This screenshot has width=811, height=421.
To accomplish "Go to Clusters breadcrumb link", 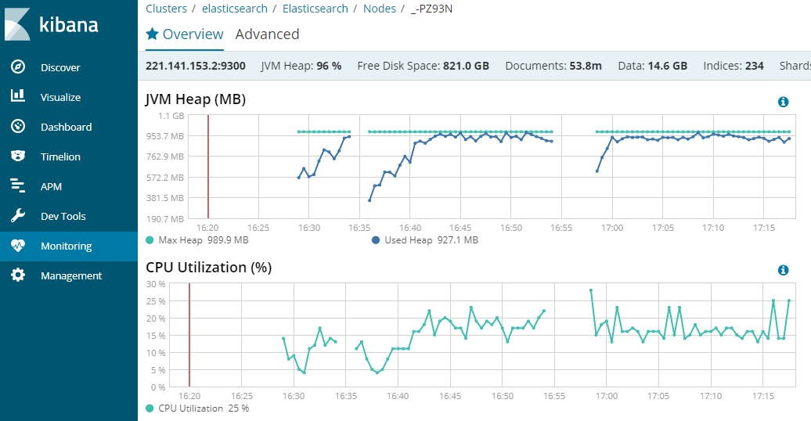I will [166, 9].
